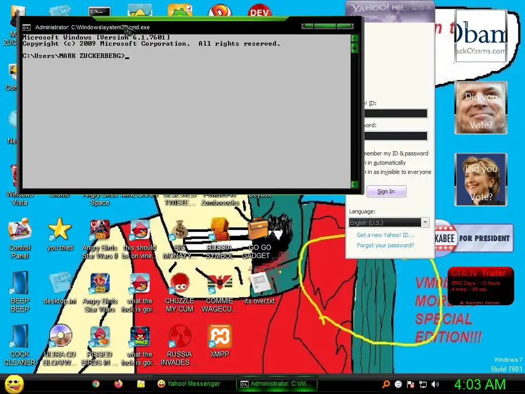Click 'Get a new Yahoo! ID...' link

(x=386, y=235)
